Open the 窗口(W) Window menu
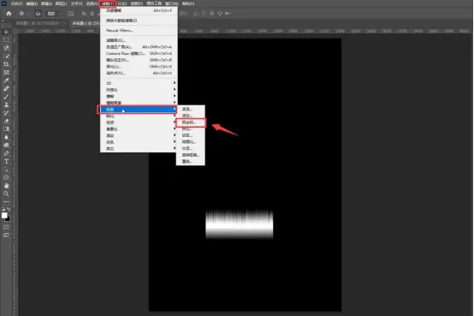 (171, 3)
